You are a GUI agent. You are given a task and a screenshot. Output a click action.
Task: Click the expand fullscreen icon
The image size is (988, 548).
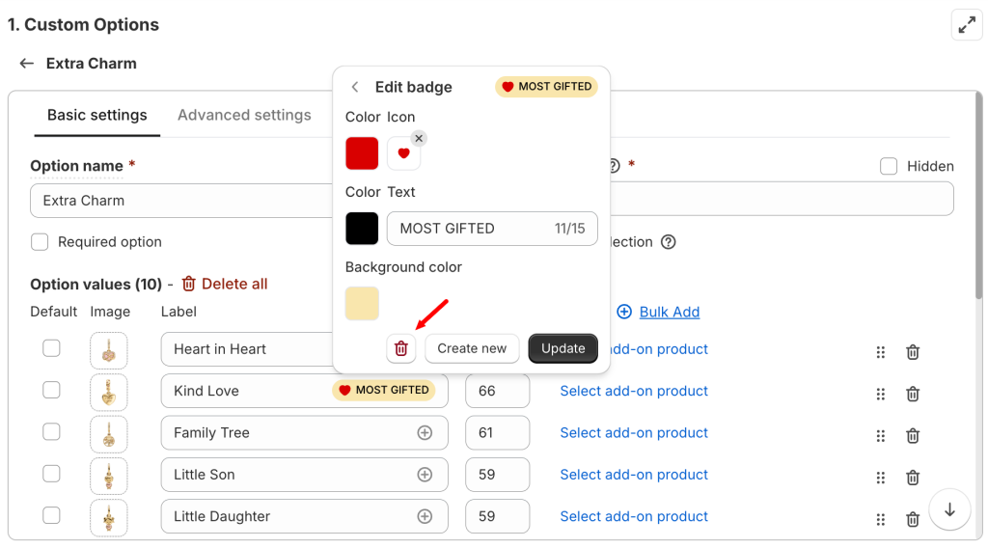coord(967,25)
